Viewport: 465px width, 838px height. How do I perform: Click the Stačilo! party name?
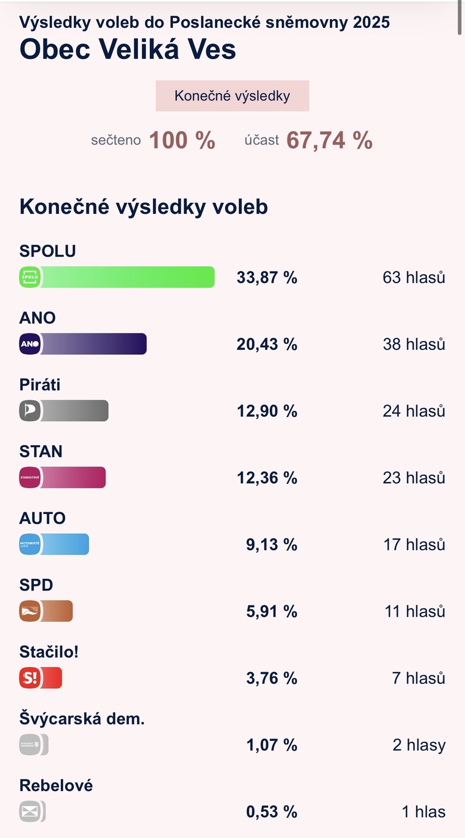click(x=49, y=651)
